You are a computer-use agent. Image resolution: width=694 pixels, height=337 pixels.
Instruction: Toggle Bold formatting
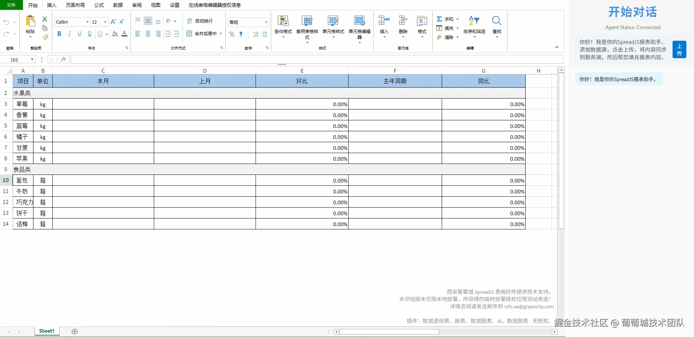59,34
